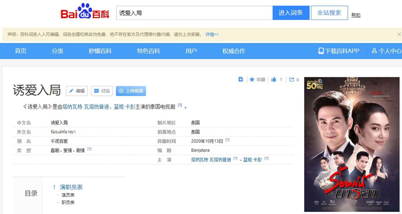Focus the search box containing 诱爱入局
The height and width of the screenshot is (214, 402).
[x=194, y=13]
